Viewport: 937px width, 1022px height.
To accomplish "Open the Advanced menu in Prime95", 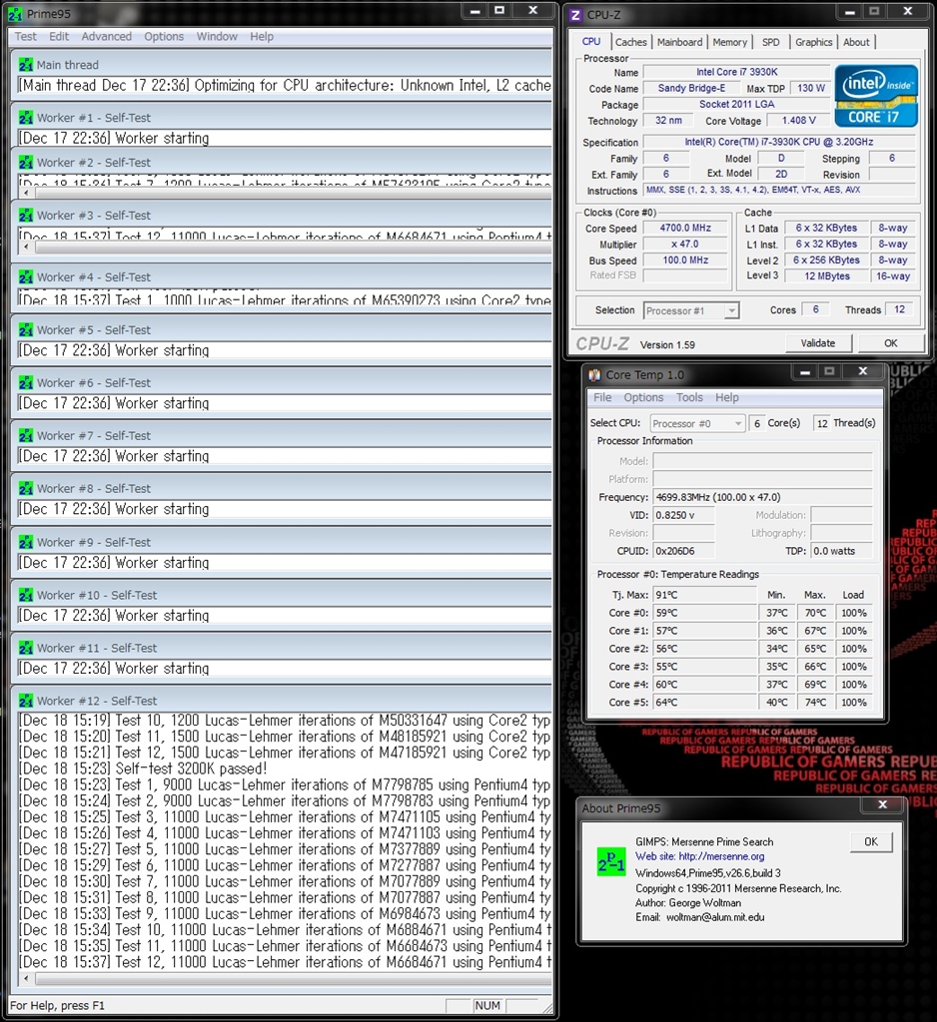I will click(x=106, y=37).
